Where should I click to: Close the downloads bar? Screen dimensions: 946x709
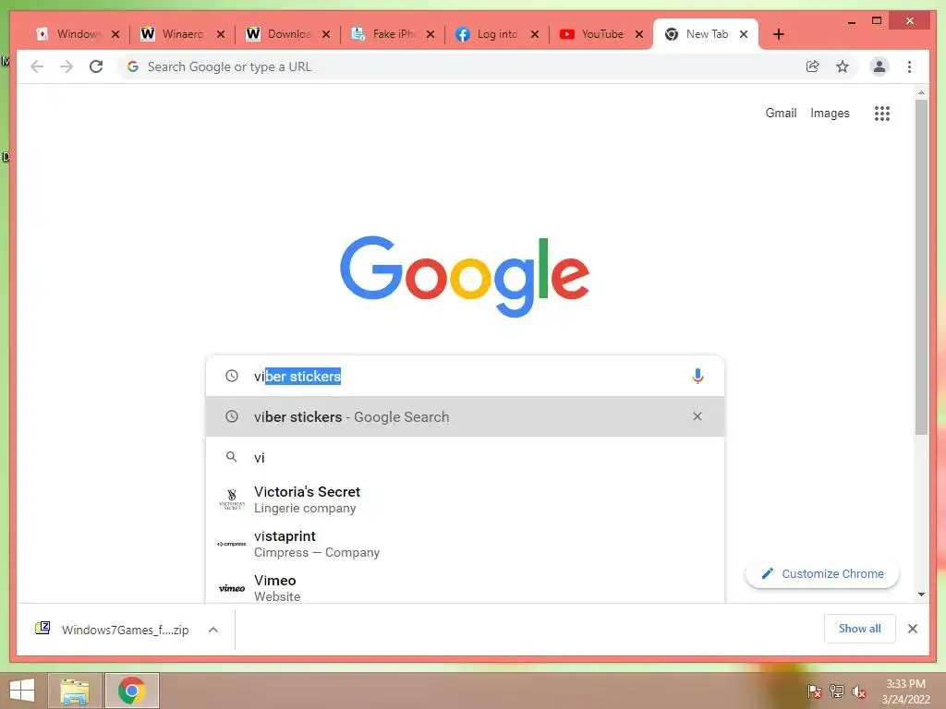[x=912, y=629]
